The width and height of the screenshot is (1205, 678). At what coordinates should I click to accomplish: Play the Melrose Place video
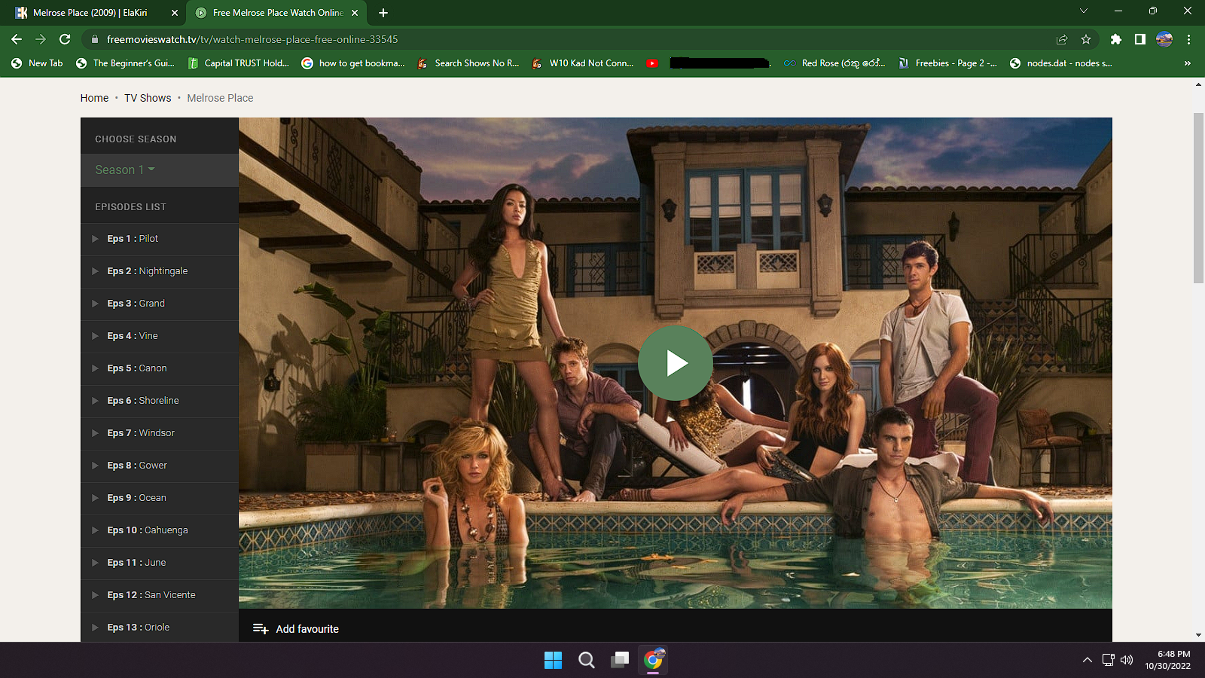(675, 363)
